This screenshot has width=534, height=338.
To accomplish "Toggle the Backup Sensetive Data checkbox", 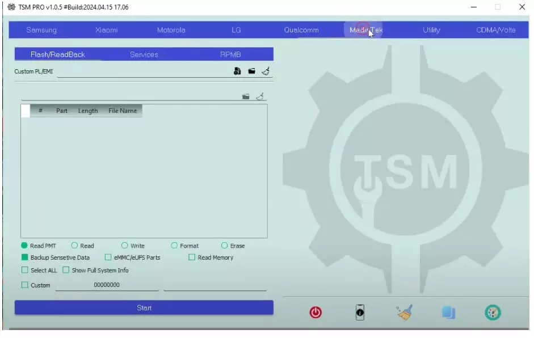I will coord(23,257).
